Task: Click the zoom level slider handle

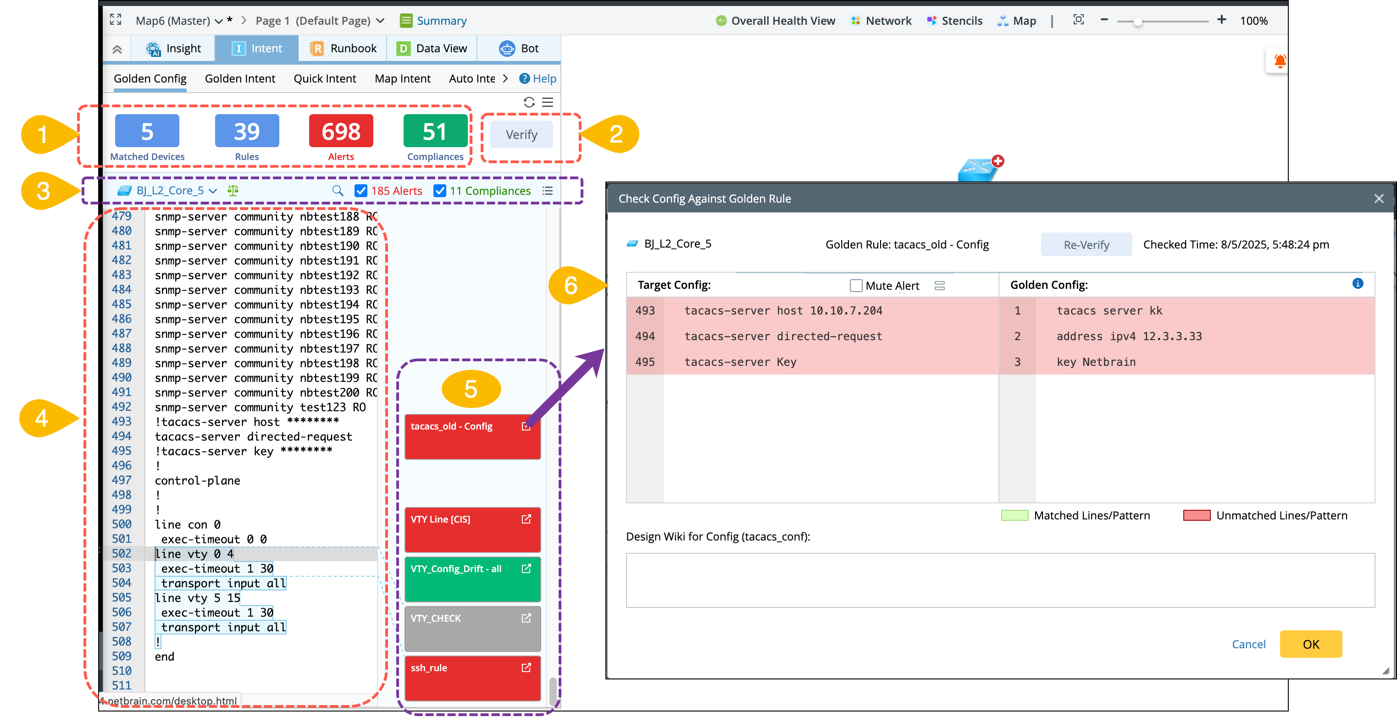Action: pyautogui.click(x=1138, y=22)
